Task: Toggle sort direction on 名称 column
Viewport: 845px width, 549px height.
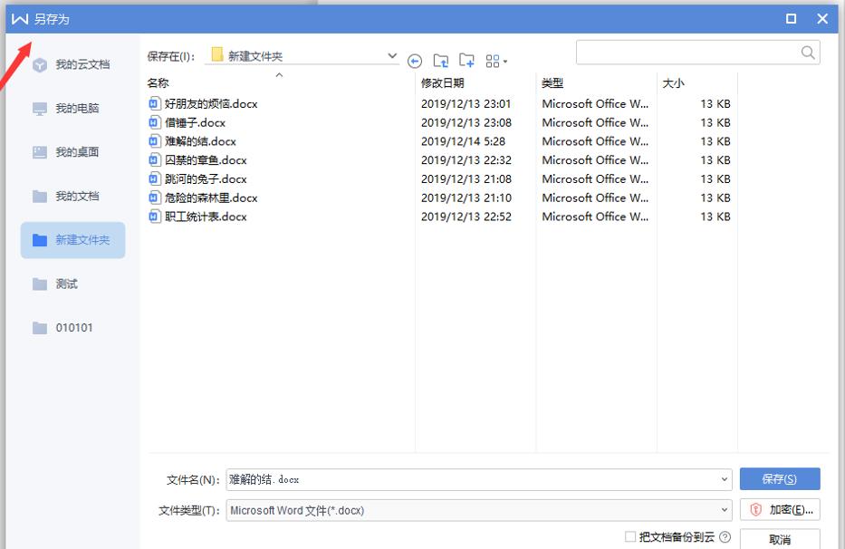Action: [279, 82]
